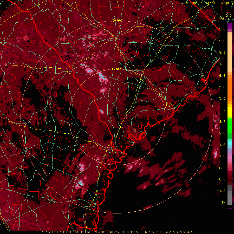Viewport: 234px width, 234px height.
Task: Click the yellow segment of color bar
Action: click(x=230, y=111)
